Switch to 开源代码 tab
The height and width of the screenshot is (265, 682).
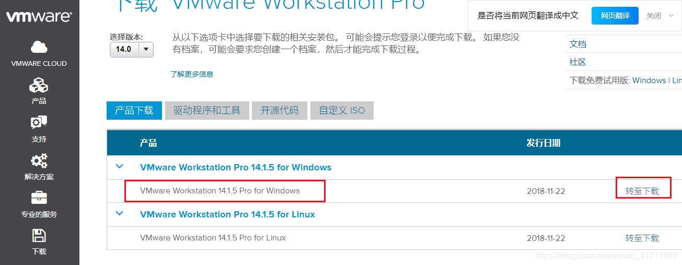(280, 110)
